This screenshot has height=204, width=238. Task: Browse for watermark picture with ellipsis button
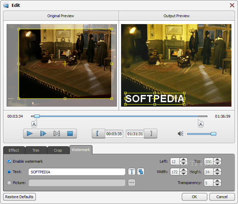point(132,183)
